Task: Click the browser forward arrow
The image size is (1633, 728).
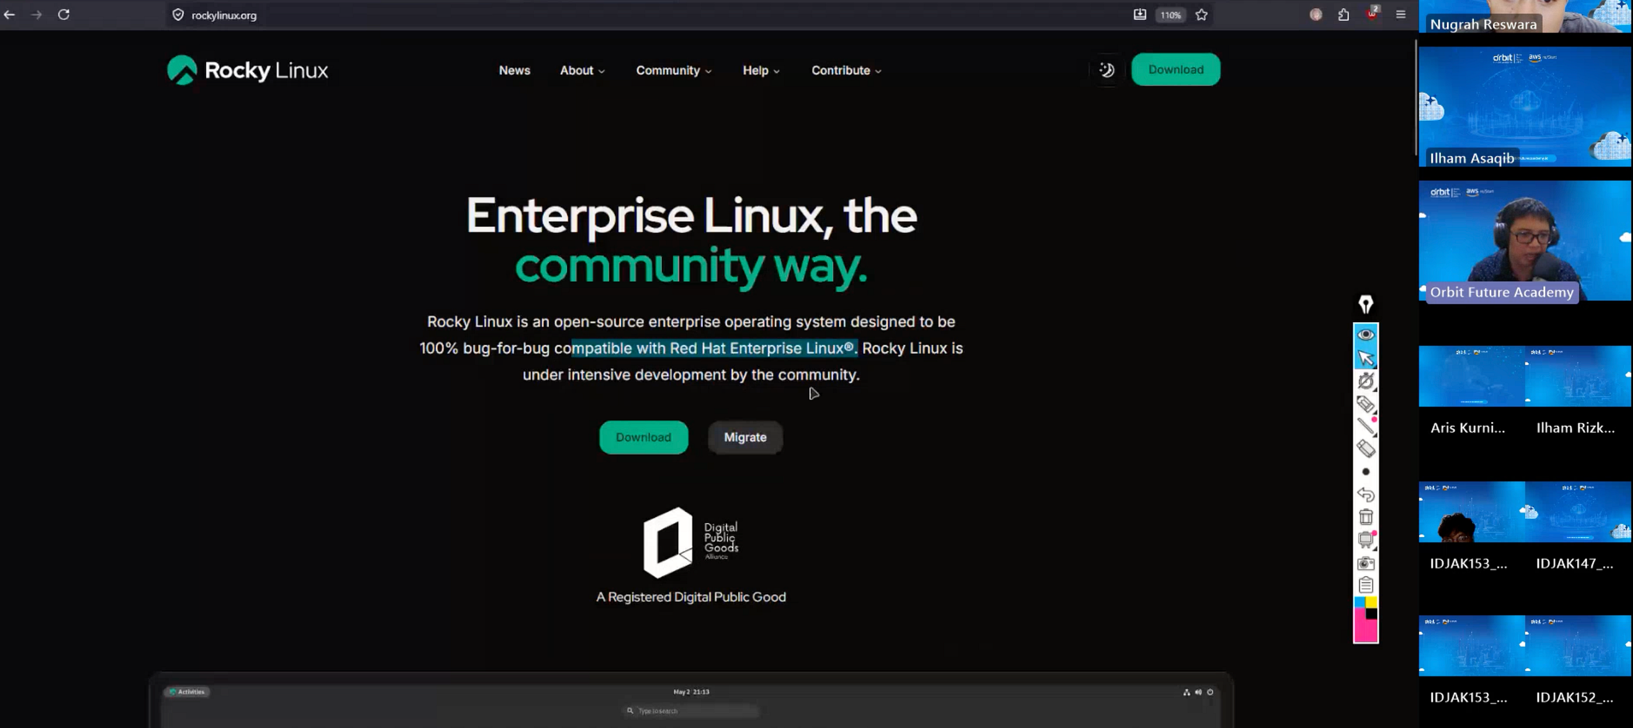Action: point(36,14)
